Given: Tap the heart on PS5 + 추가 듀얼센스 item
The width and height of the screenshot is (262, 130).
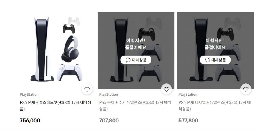Looking at the screenshot, I should tap(167, 90).
